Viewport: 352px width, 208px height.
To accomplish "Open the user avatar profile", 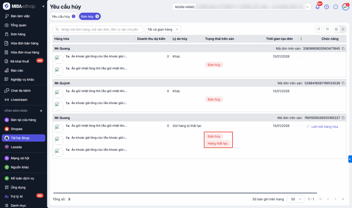I will (345, 7).
